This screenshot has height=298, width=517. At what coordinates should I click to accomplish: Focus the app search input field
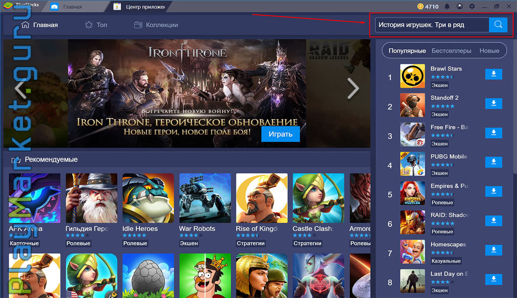click(432, 25)
